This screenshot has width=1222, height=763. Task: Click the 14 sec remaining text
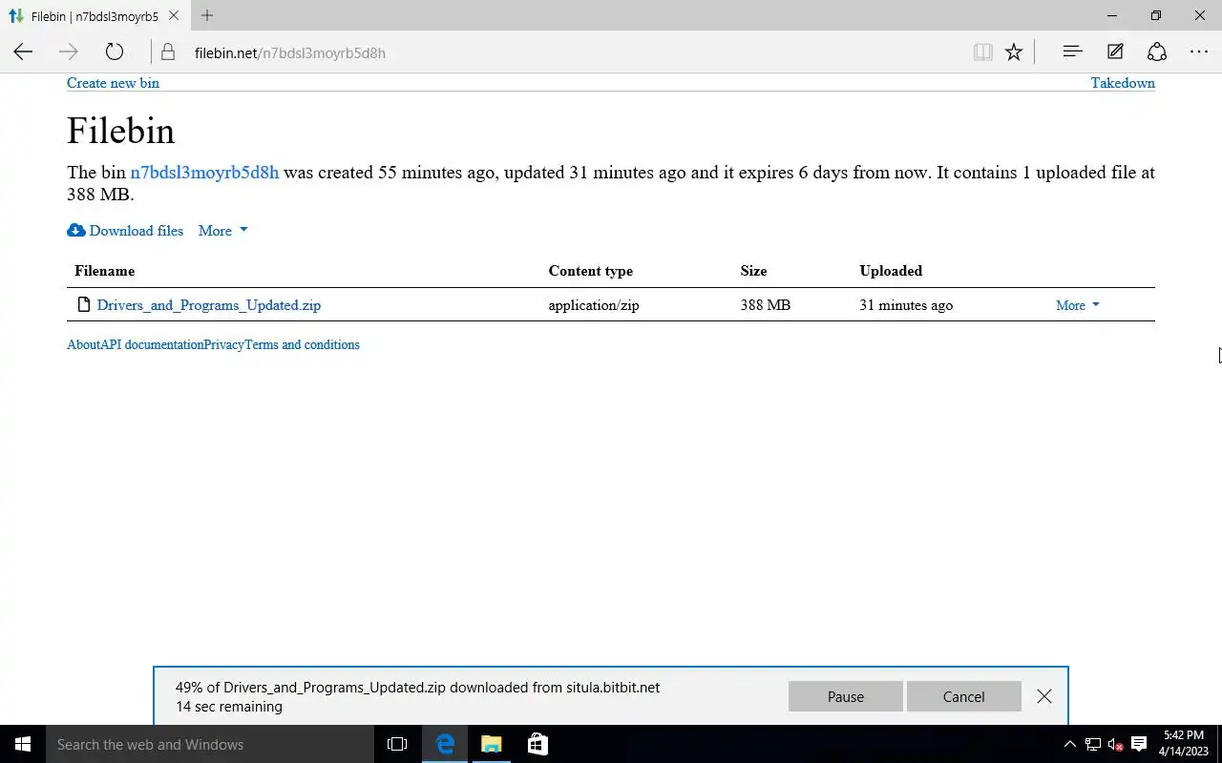tap(229, 707)
